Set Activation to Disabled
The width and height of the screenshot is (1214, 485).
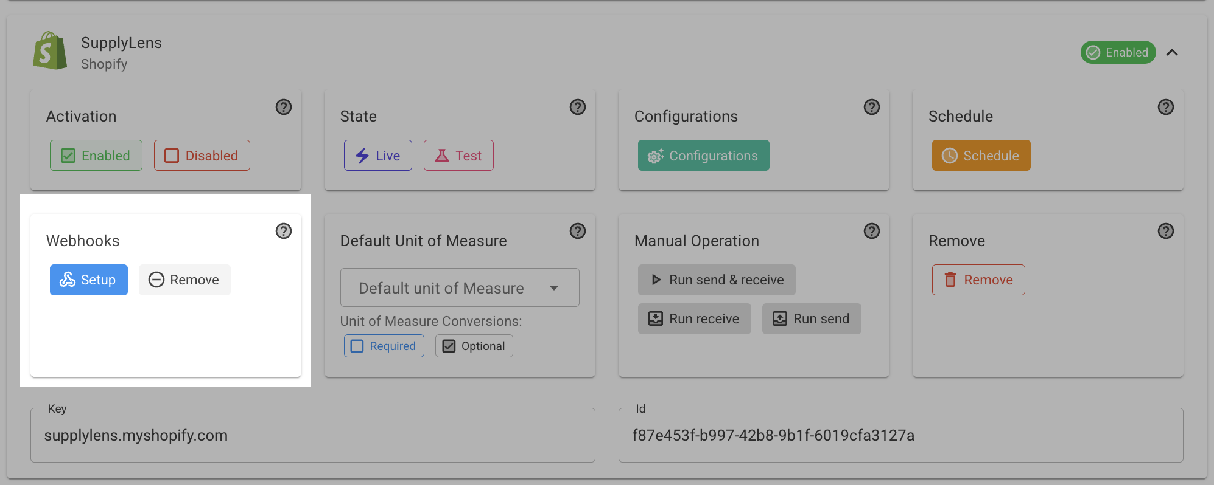[x=202, y=156]
